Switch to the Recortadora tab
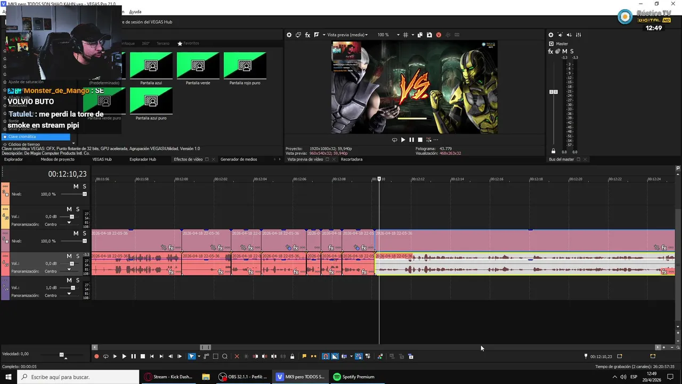682x384 pixels. click(352, 159)
